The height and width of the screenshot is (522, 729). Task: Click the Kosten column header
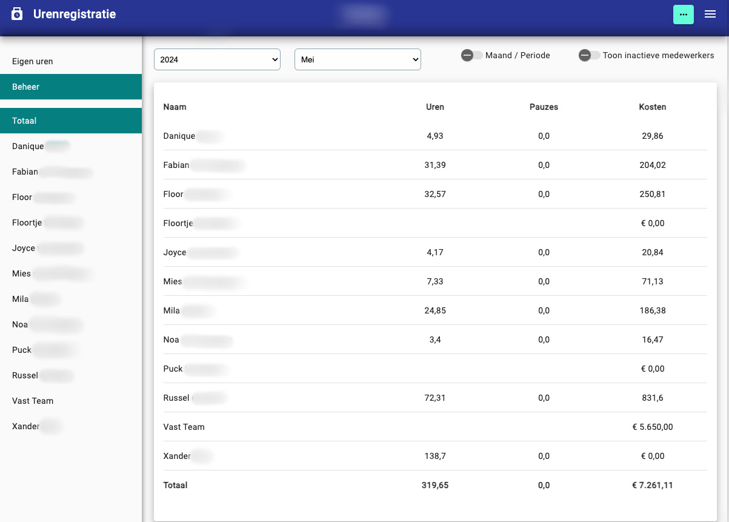[652, 107]
